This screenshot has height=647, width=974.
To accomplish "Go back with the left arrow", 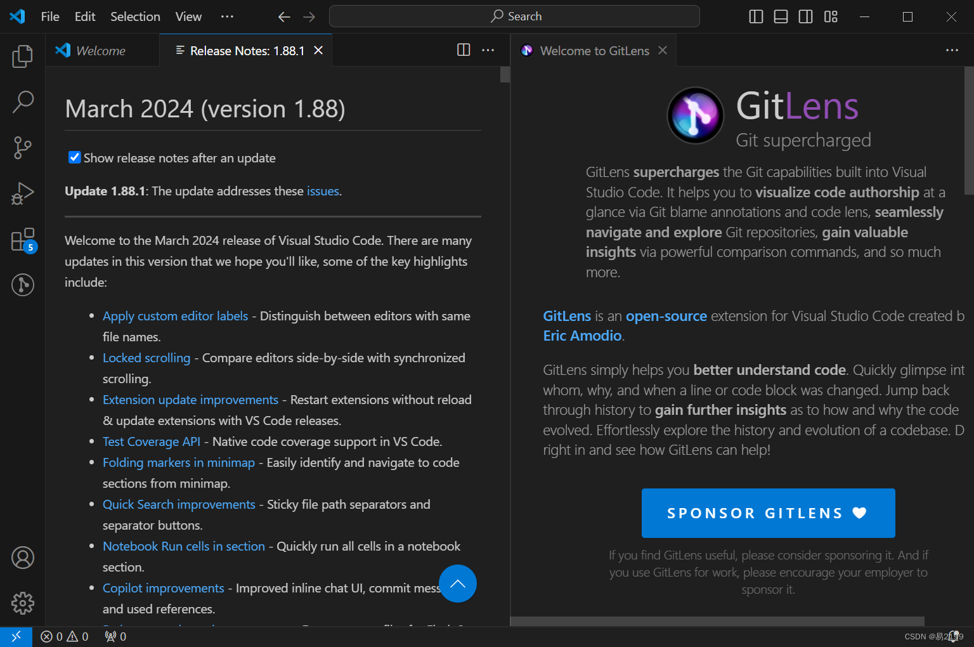I will pos(284,16).
